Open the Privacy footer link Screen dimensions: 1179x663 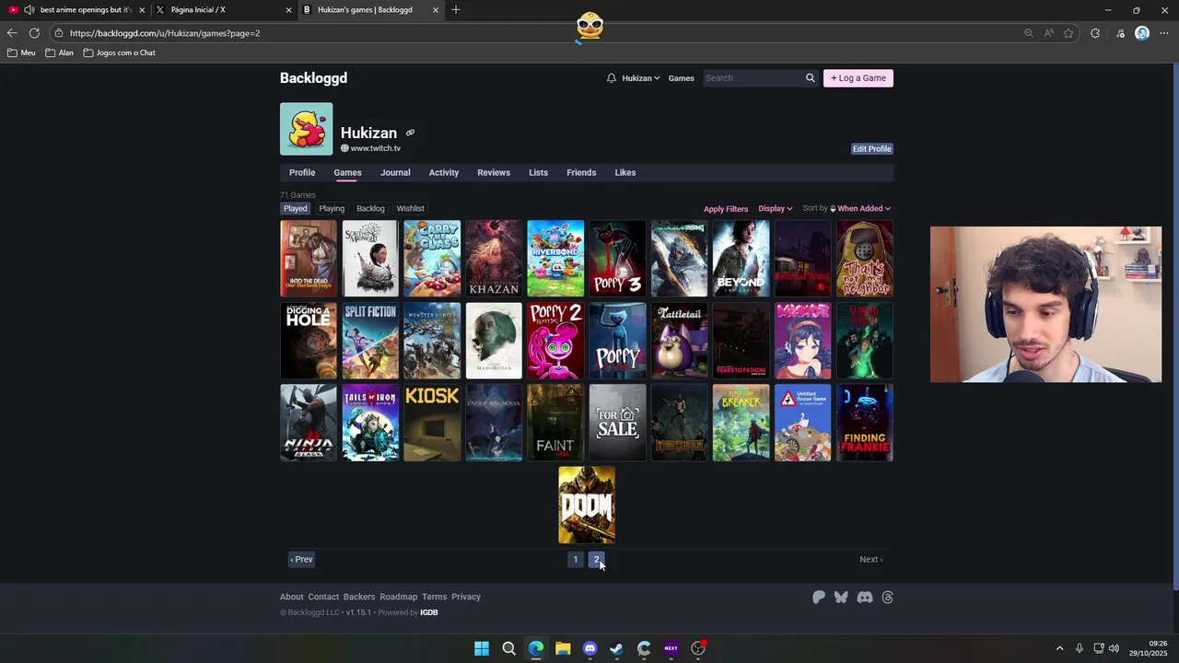[466, 598]
